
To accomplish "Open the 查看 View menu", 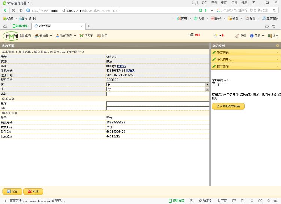I will click(x=214, y=3).
